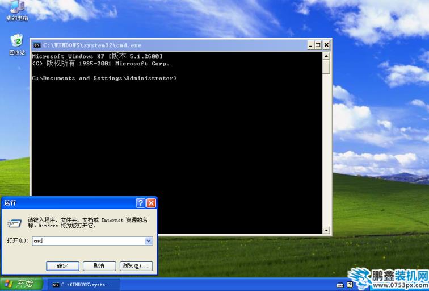Open the Recycle Bin desktop icon

click(17, 45)
